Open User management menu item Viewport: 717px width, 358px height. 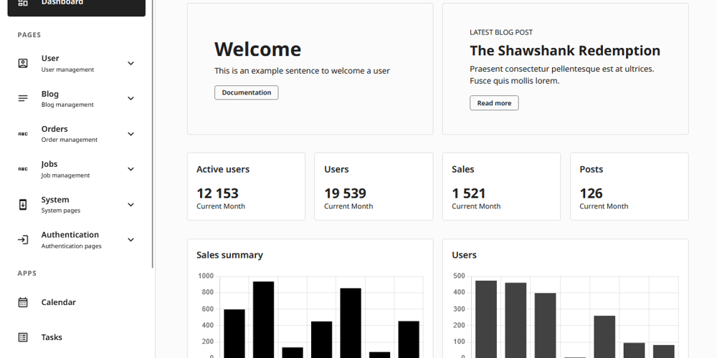point(77,64)
